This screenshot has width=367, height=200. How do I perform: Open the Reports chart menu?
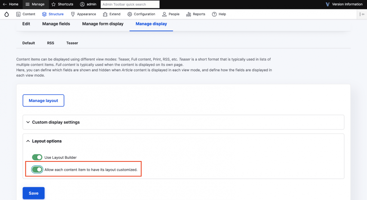pyautogui.click(x=196, y=14)
